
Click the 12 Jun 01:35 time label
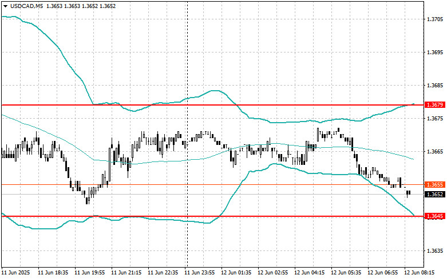(236, 273)
